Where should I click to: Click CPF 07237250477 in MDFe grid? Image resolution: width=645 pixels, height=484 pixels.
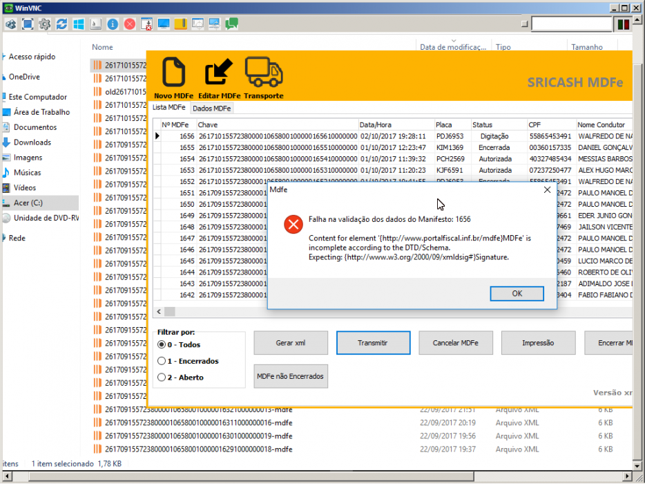(550, 170)
